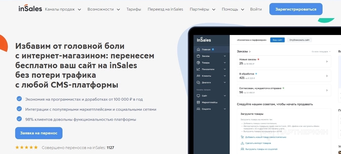Click Добавить новый товар самостоятельно link

[x=266, y=137]
